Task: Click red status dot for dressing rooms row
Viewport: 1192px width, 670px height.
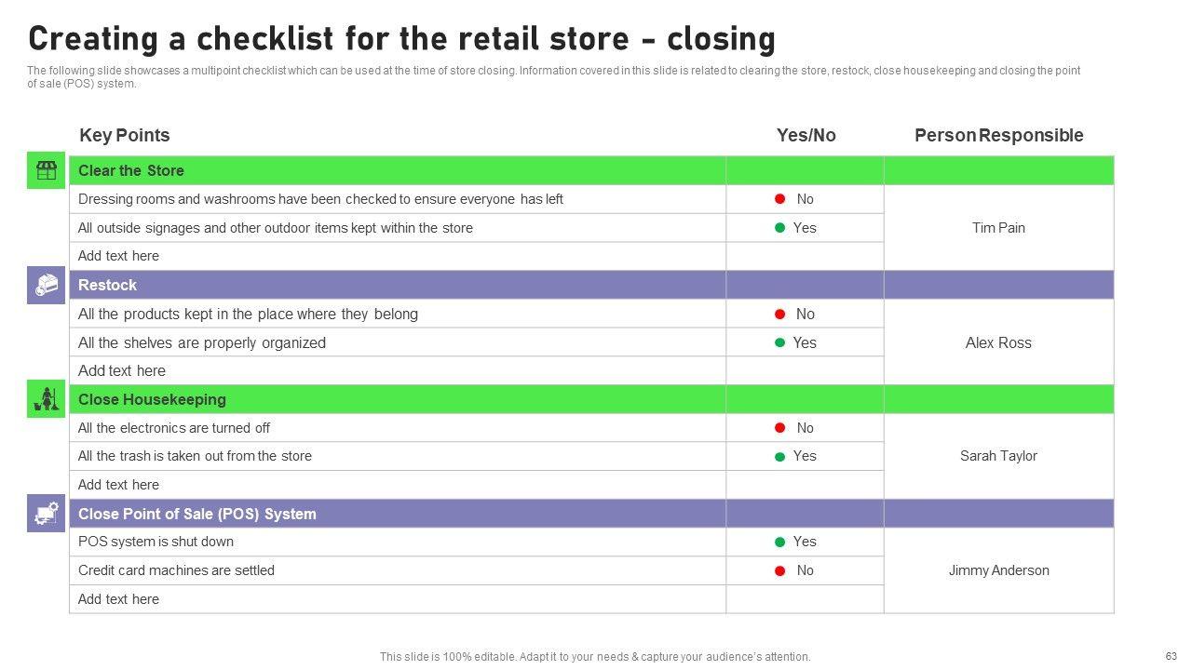Action: tap(780, 199)
